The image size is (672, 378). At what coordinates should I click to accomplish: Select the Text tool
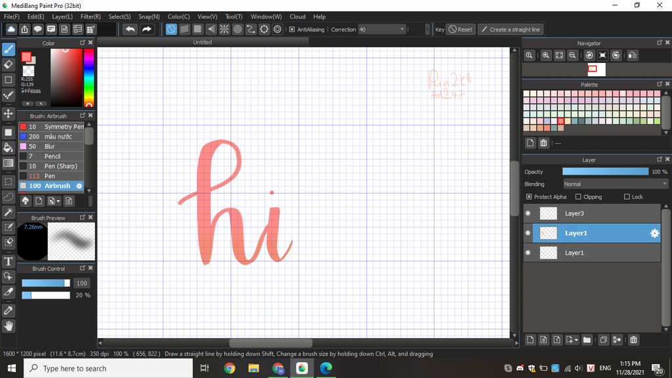coord(8,261)
